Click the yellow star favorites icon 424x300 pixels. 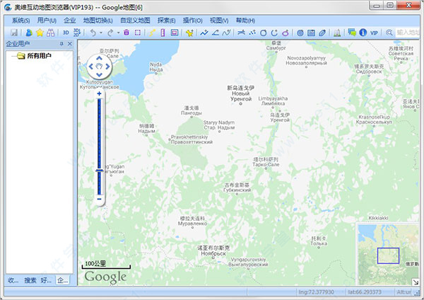40,33
